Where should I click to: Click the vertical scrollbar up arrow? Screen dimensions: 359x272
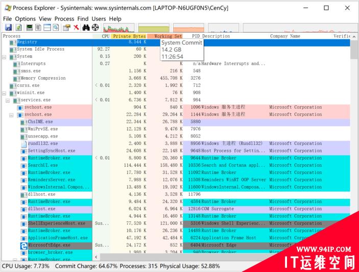[354, 36]
